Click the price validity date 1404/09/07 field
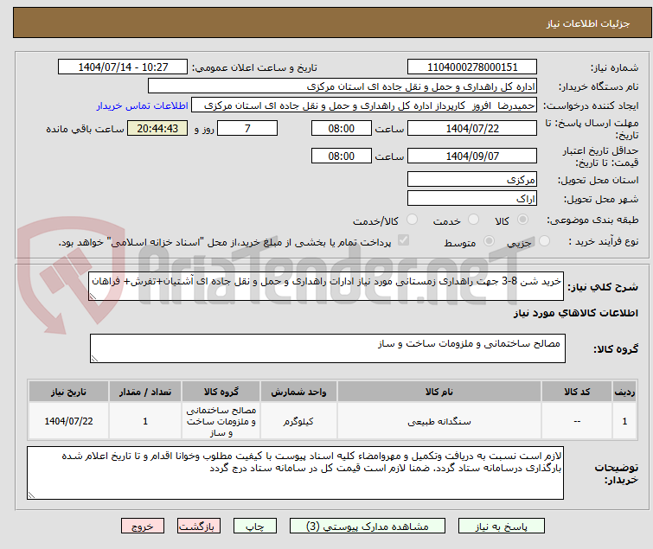653x549 pixels. pos(472,156)
